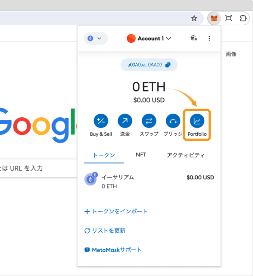Select the イーサリアム token row
This screenshot has width=253, height=276.
(x=149, y=181)
